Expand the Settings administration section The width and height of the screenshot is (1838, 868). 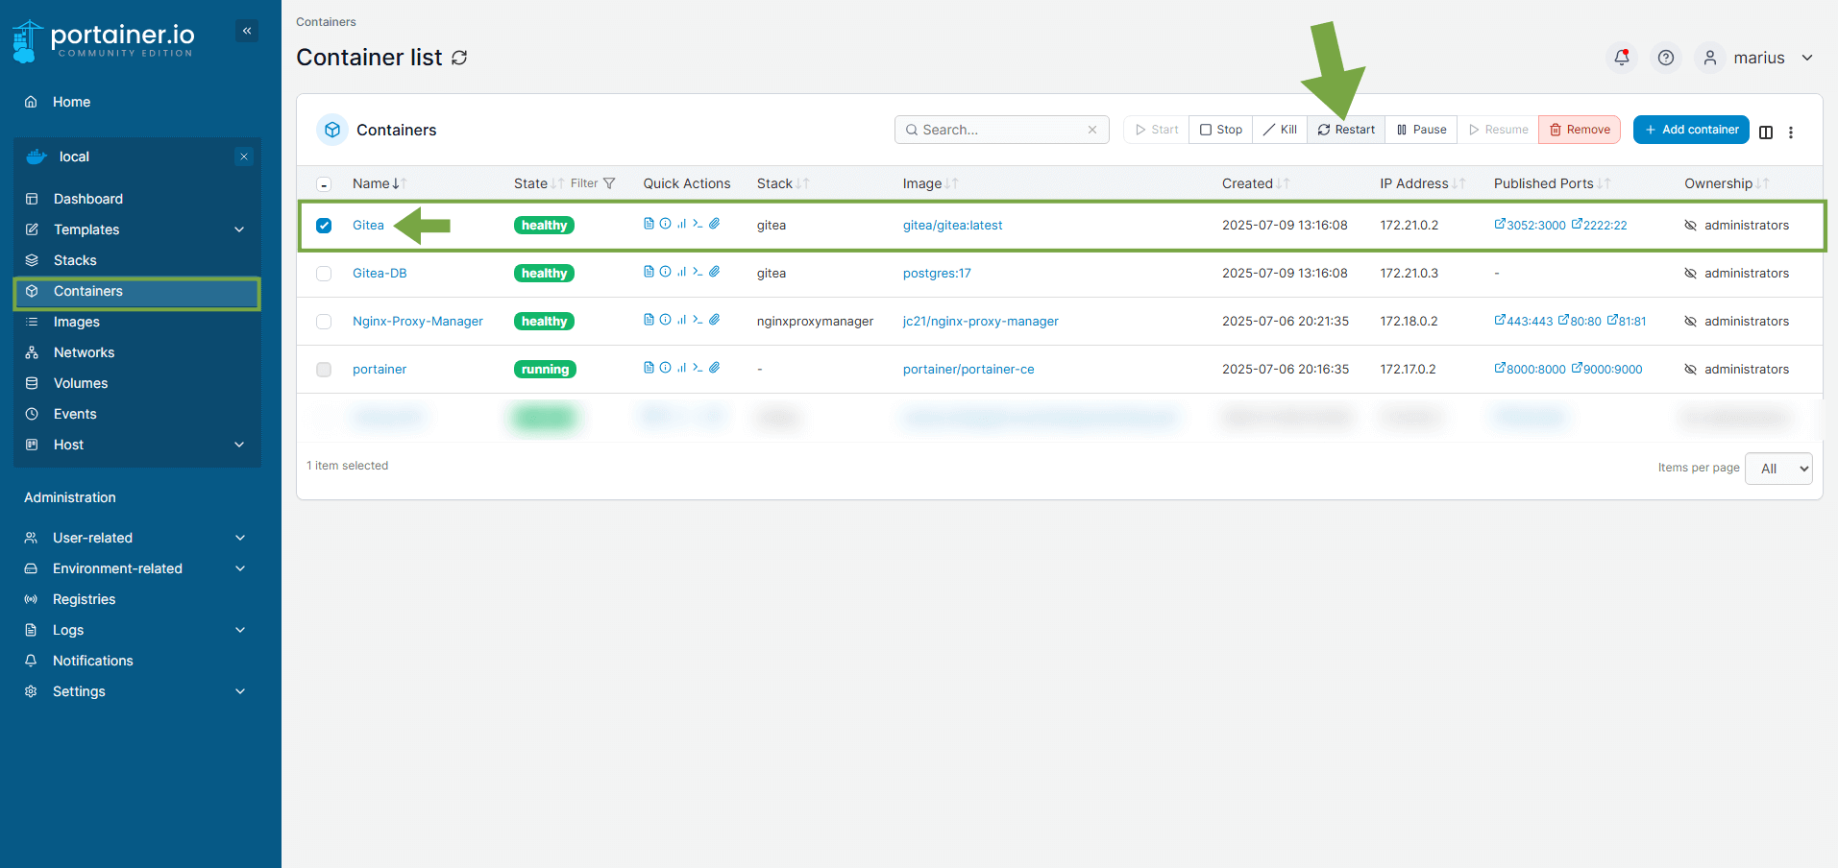(136, 691)
